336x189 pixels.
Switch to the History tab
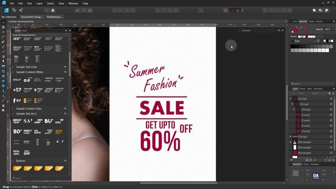[306, 164]
